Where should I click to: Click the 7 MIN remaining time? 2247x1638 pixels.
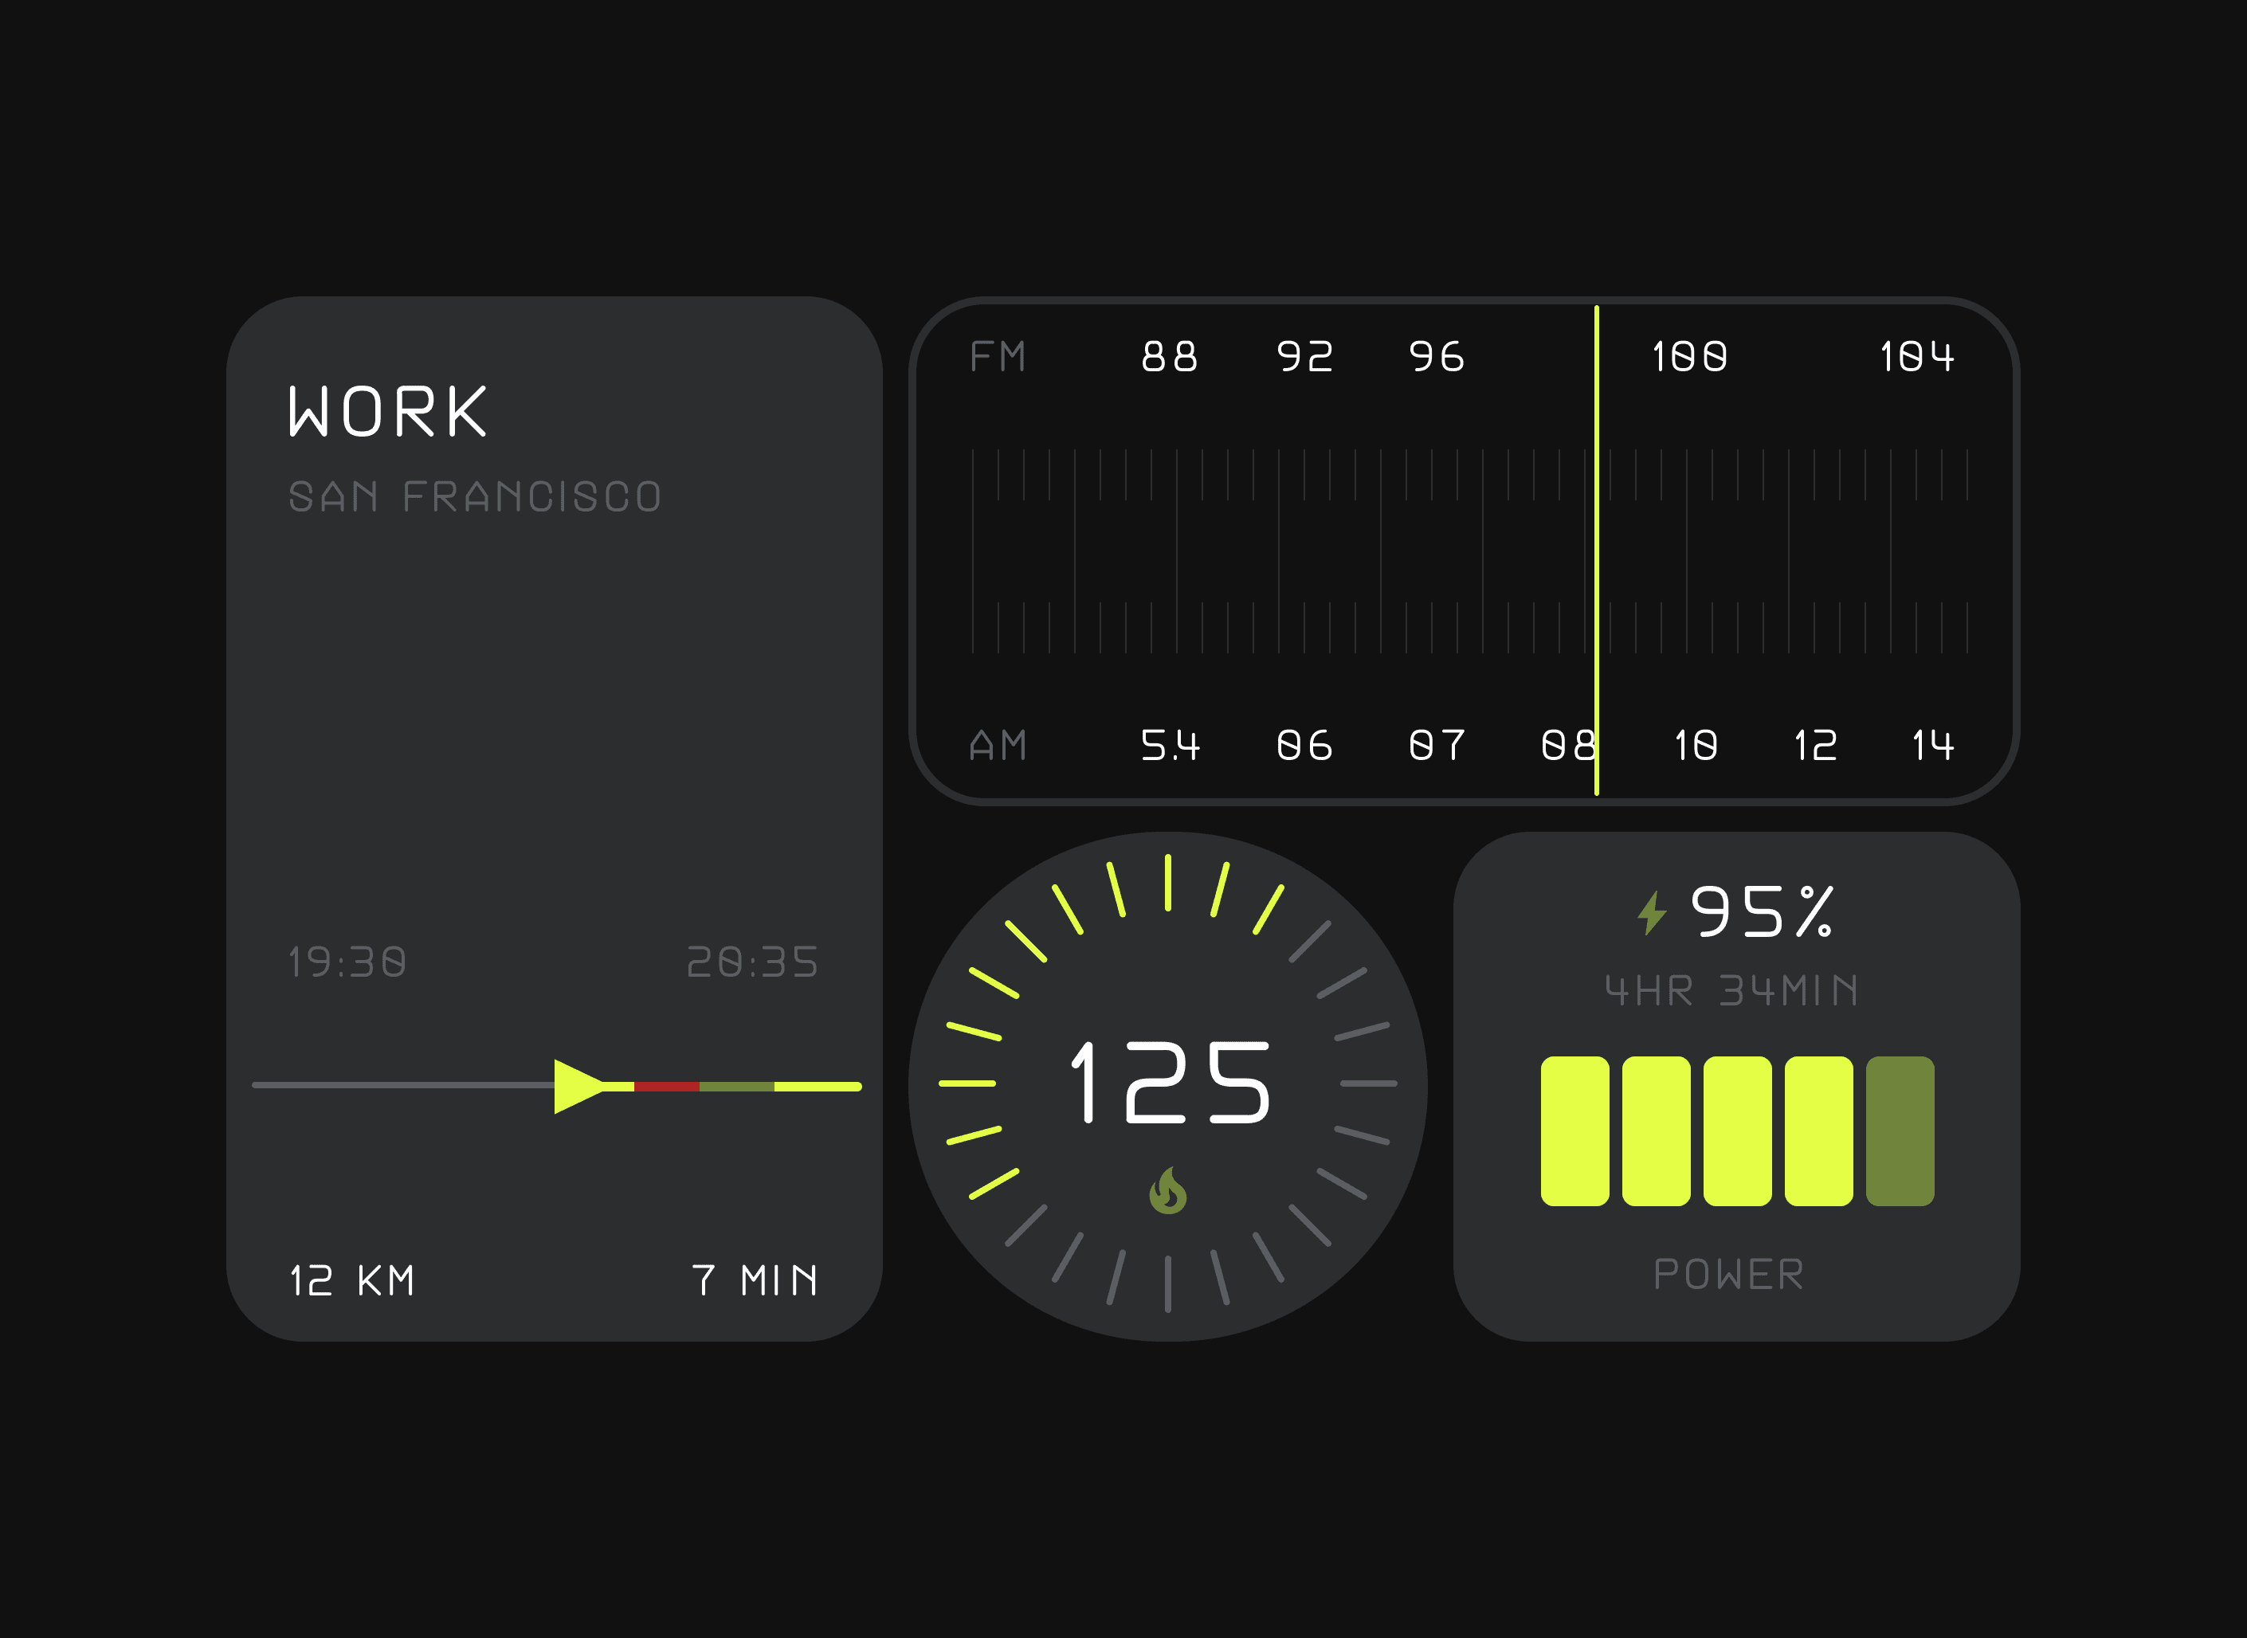pyautogui.click(x=755, y=1280)
